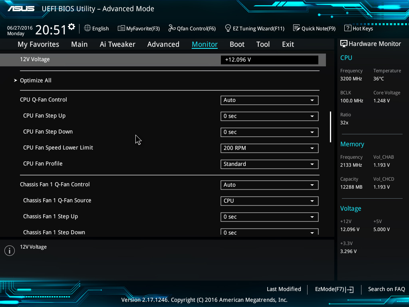Image resolution: width=409 pixels, height=307 pixels.
Task: Click the settings gear icon beside the clock
Action: (71, 27)
